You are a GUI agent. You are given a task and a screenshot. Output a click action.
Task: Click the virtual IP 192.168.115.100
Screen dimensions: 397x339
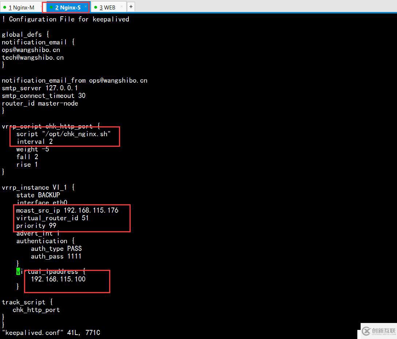[57, 279]
